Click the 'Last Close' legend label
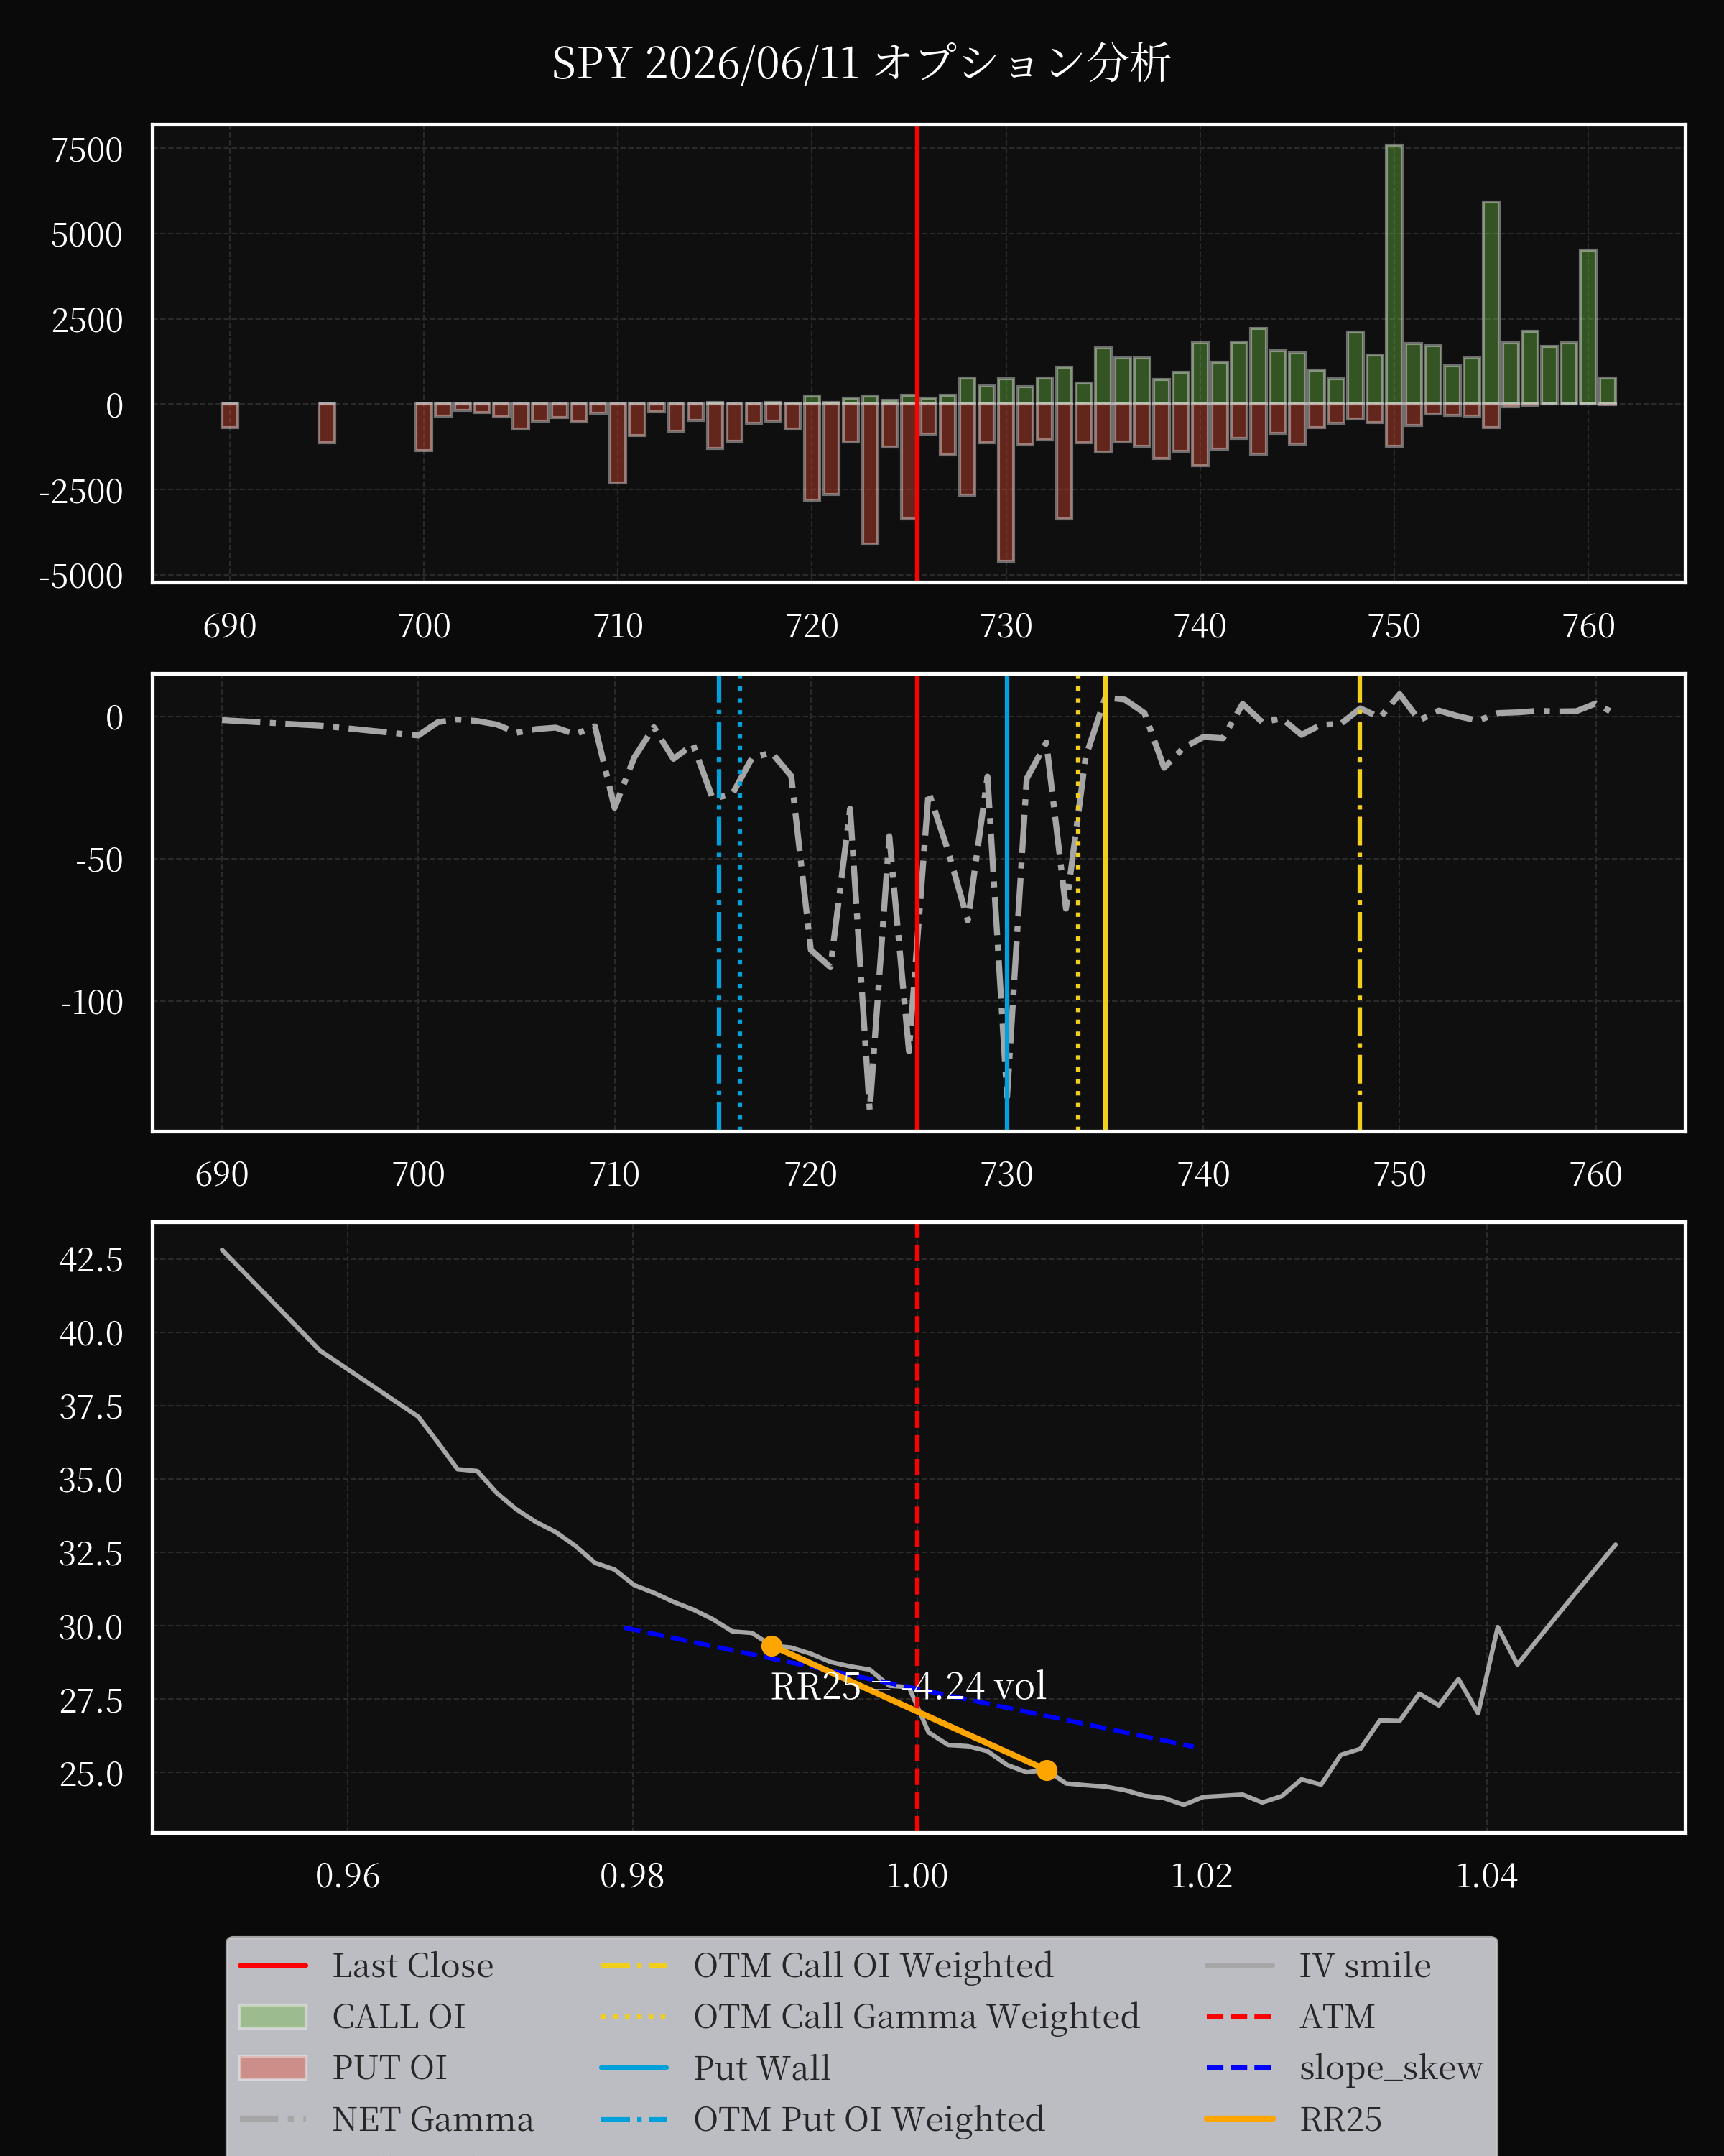Image resolution: width=1724 pixels, height=2156 pixels. pos(413,1966)
